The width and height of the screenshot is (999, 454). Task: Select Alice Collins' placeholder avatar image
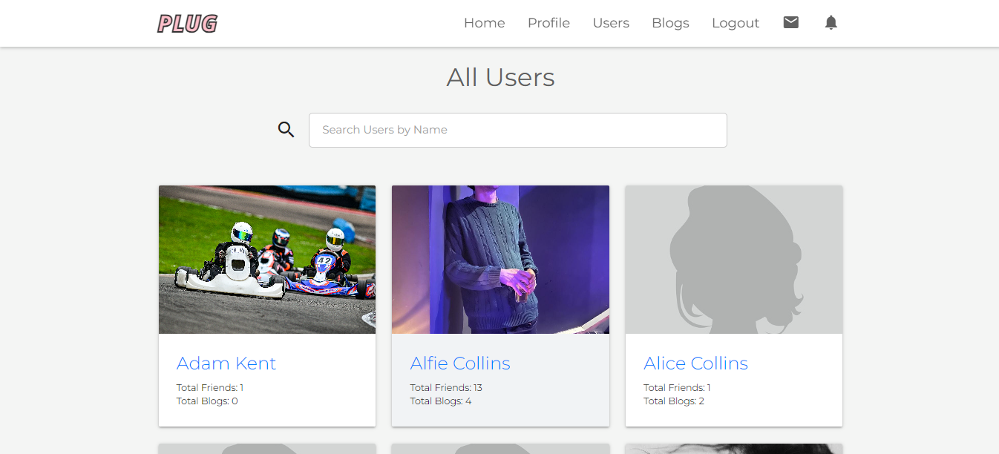(x=733, y=259)
